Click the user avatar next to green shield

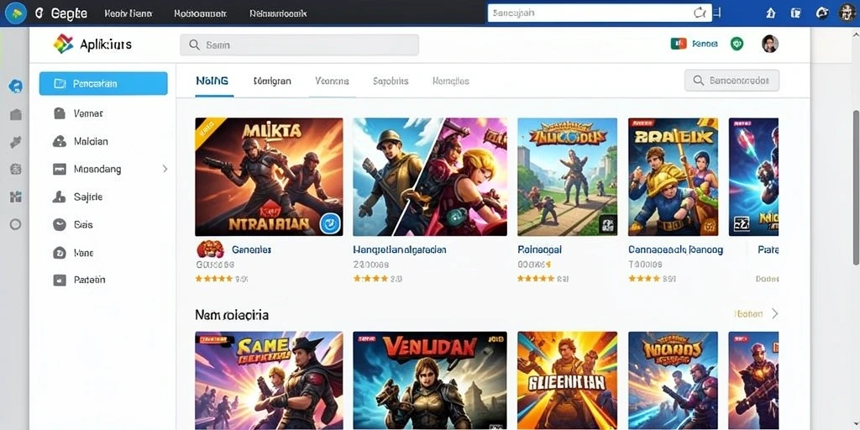(770, 44)
